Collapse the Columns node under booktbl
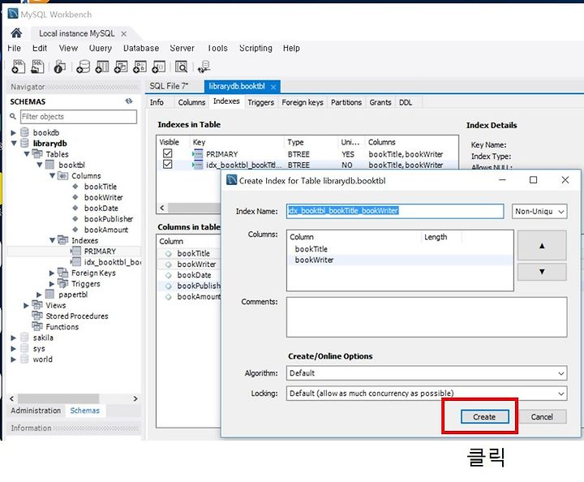 coord(52,175)
